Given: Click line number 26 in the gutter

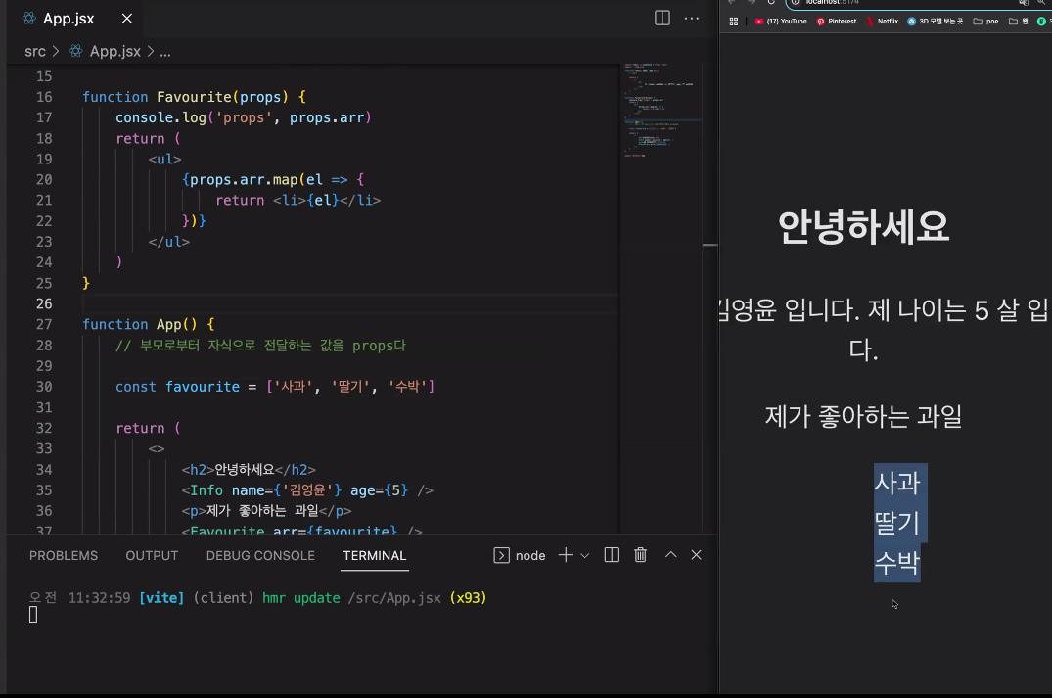Looking at the screenshot, I should (x=44, y=304).
